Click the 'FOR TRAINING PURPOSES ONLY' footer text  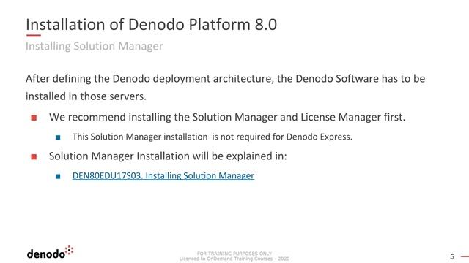(234, 254)
